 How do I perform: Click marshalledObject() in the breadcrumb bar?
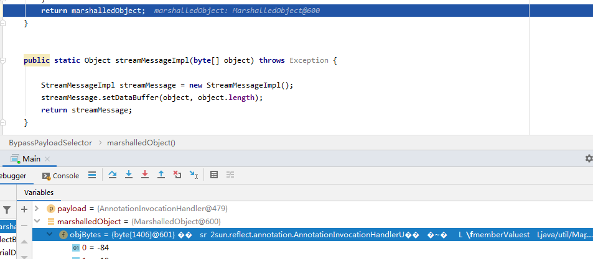coord(141,143)
